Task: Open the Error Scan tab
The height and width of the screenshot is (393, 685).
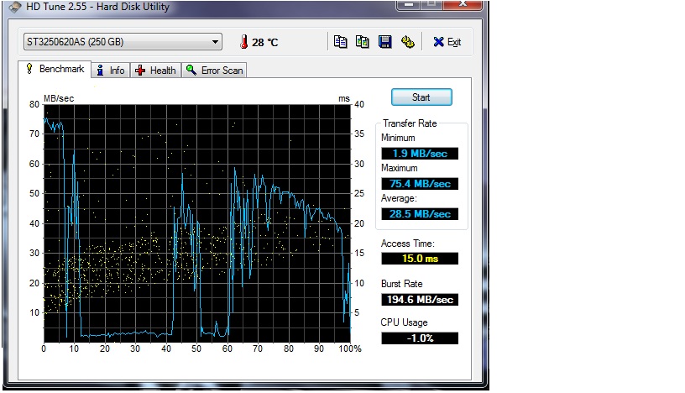Action: 214,71
